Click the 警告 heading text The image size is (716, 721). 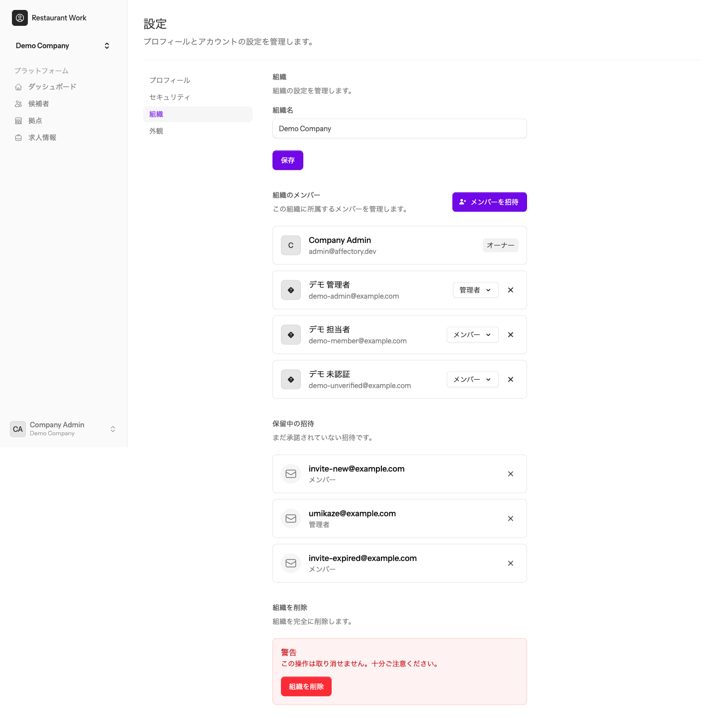[289, 652]
